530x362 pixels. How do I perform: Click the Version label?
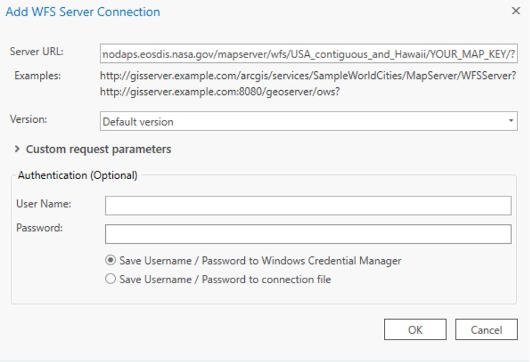(x=29, y=119)
